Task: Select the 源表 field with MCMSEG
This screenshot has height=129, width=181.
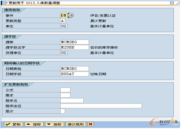Action: 74,42
